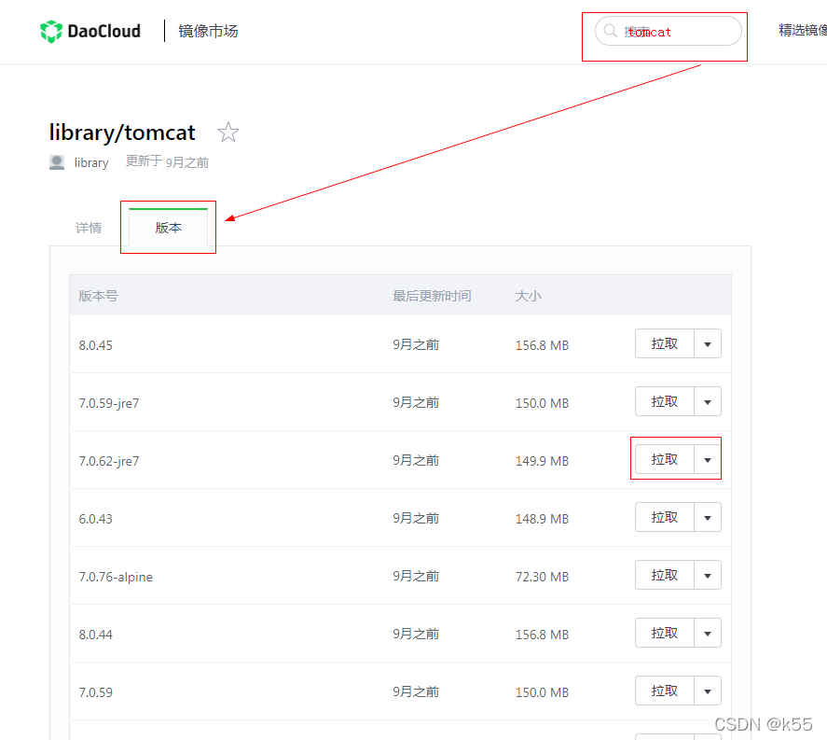
Task: Select version text 8.0.44
Action: tap(95, 635)
